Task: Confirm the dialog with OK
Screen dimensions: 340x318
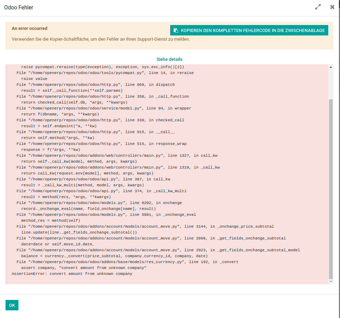Action: [x=12, y=305]
